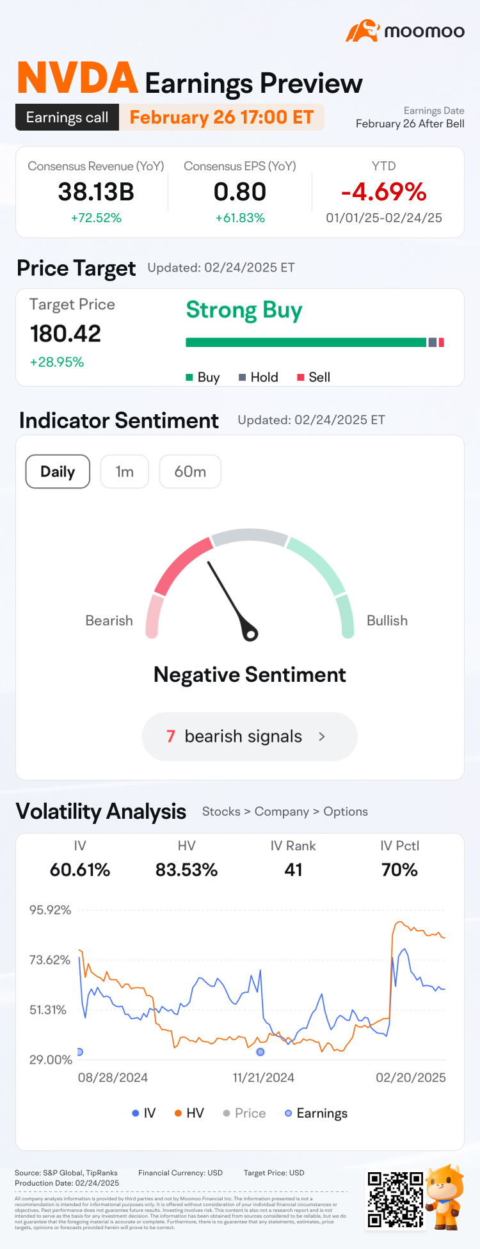
Task: Switch to the 1m timeframe tab
Action: (124, 472)
